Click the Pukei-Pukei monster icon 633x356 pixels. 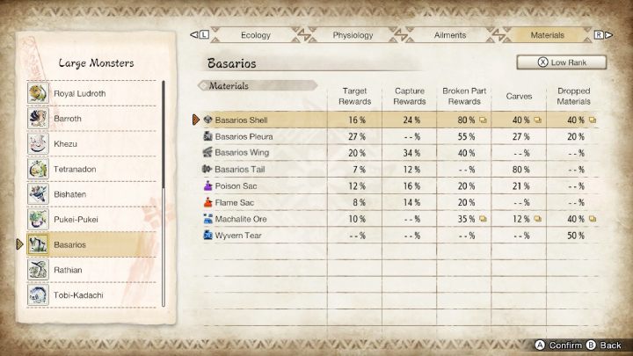[x=39, y=219]
